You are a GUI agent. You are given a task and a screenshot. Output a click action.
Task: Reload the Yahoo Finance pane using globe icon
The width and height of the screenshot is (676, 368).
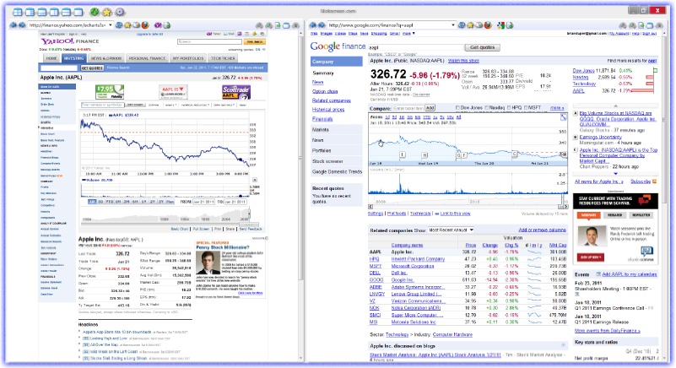coord(119,25)
